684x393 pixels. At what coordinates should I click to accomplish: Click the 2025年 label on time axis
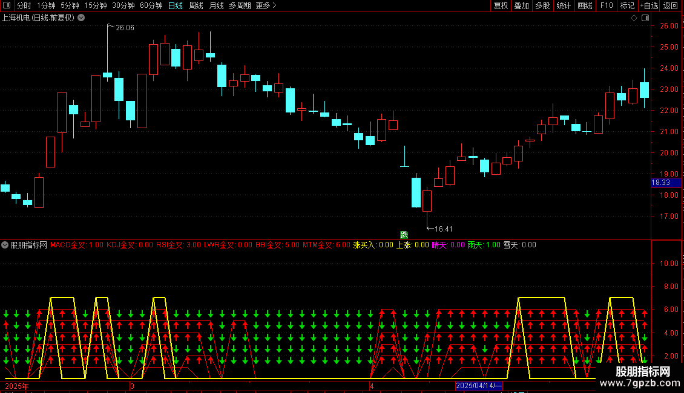17,386
